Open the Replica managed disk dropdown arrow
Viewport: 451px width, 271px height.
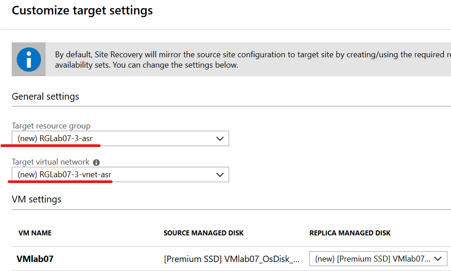coord(437,259)
